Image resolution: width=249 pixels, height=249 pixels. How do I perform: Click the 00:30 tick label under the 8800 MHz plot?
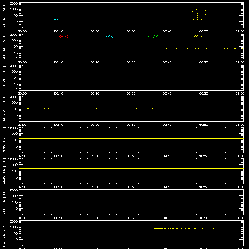click(131, 218)
